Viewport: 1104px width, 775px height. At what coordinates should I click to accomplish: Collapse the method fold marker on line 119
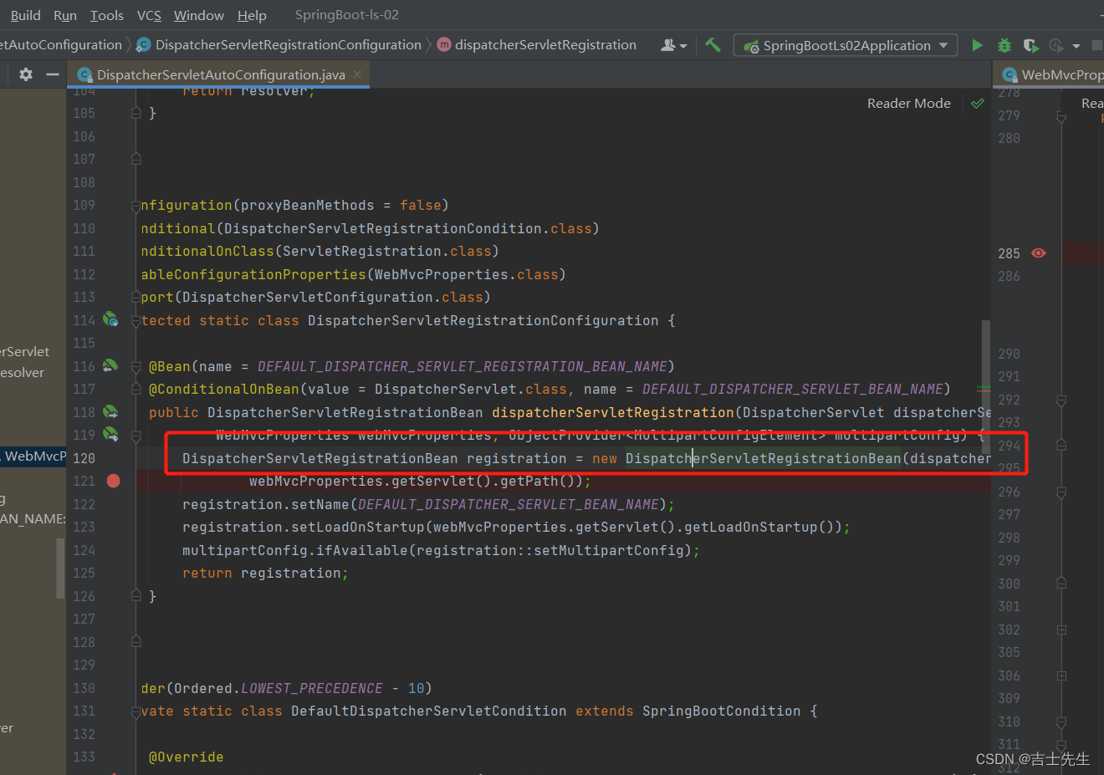point(135,435)
